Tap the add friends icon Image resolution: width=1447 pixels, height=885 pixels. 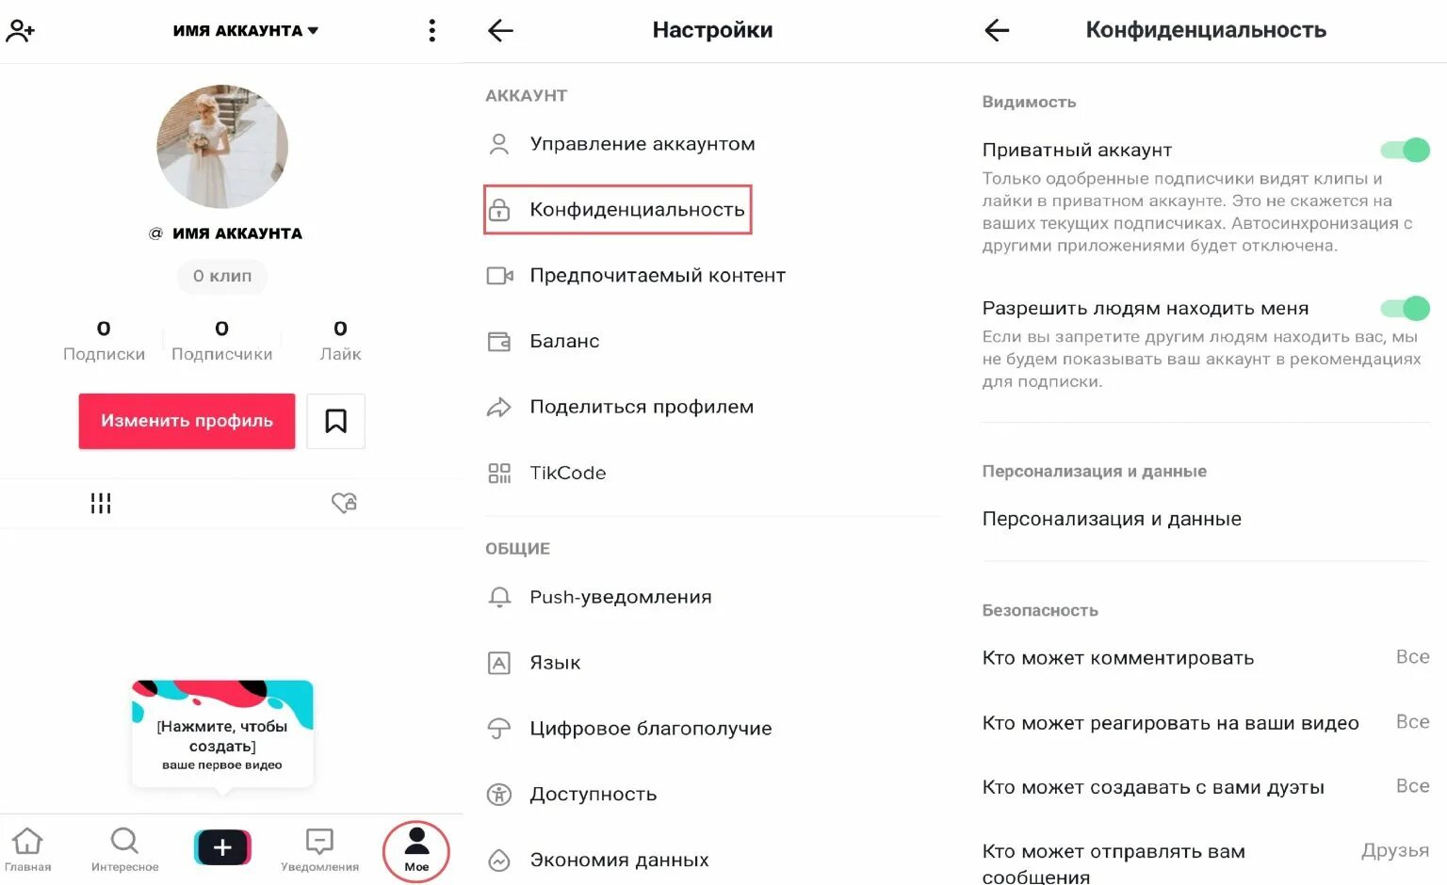[20, 31]
